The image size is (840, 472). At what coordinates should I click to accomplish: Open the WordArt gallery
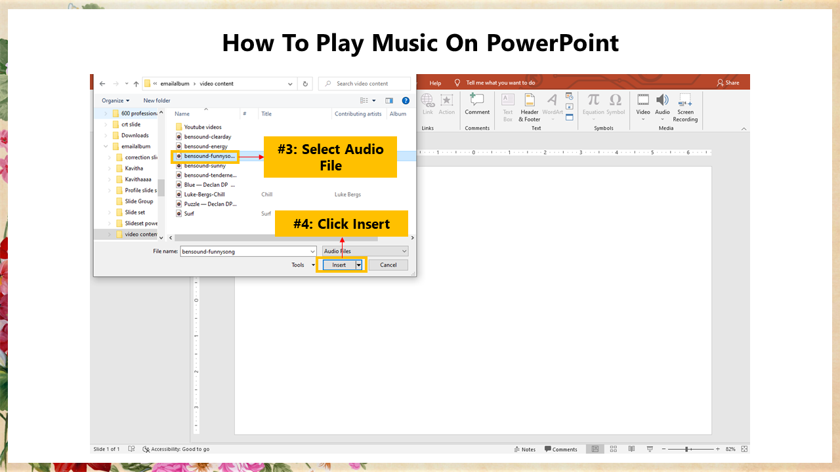coord(553,108)
